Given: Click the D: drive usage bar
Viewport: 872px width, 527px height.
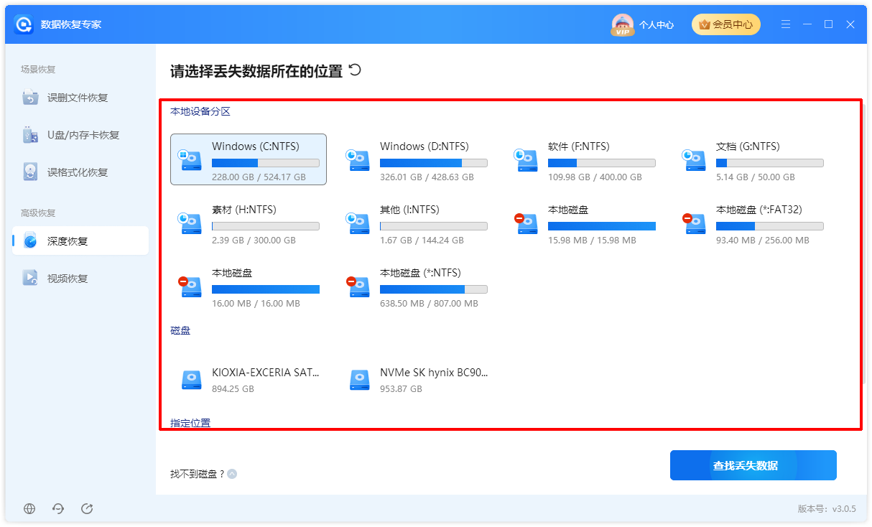Looking at the screenshot, I should 434,163.
